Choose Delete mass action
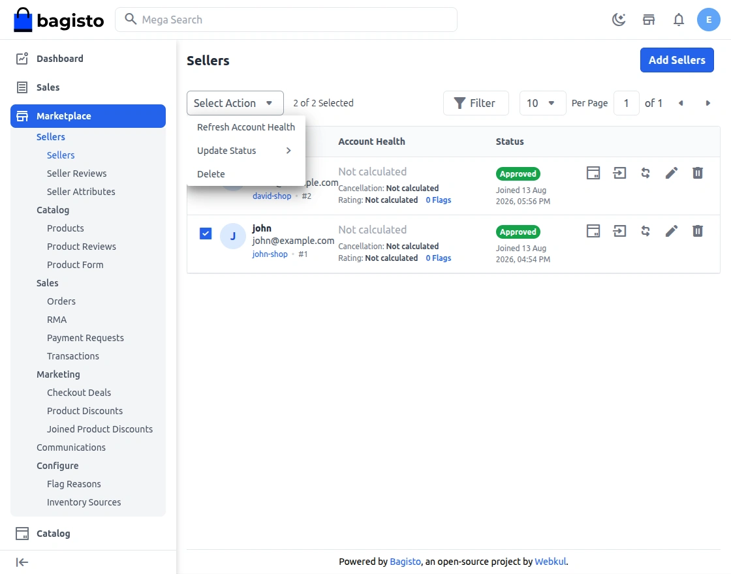Viewport: 731px width, 574px height. click(x=245, y=174)
